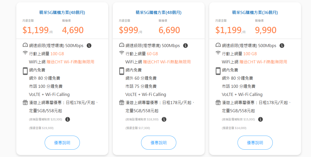Click gift icon in the $6,690 plan card
This screenshot has height=157, width=311.
[122, 102]
